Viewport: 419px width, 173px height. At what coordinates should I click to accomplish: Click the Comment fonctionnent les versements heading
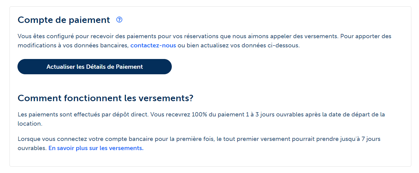106,98
